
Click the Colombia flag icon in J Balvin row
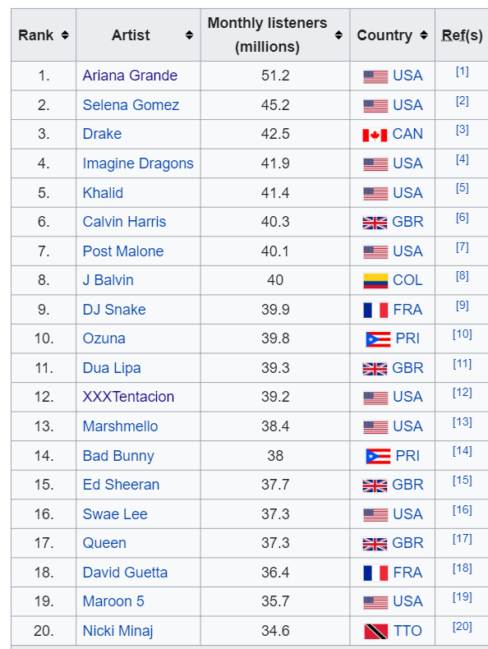pos(375,281)
